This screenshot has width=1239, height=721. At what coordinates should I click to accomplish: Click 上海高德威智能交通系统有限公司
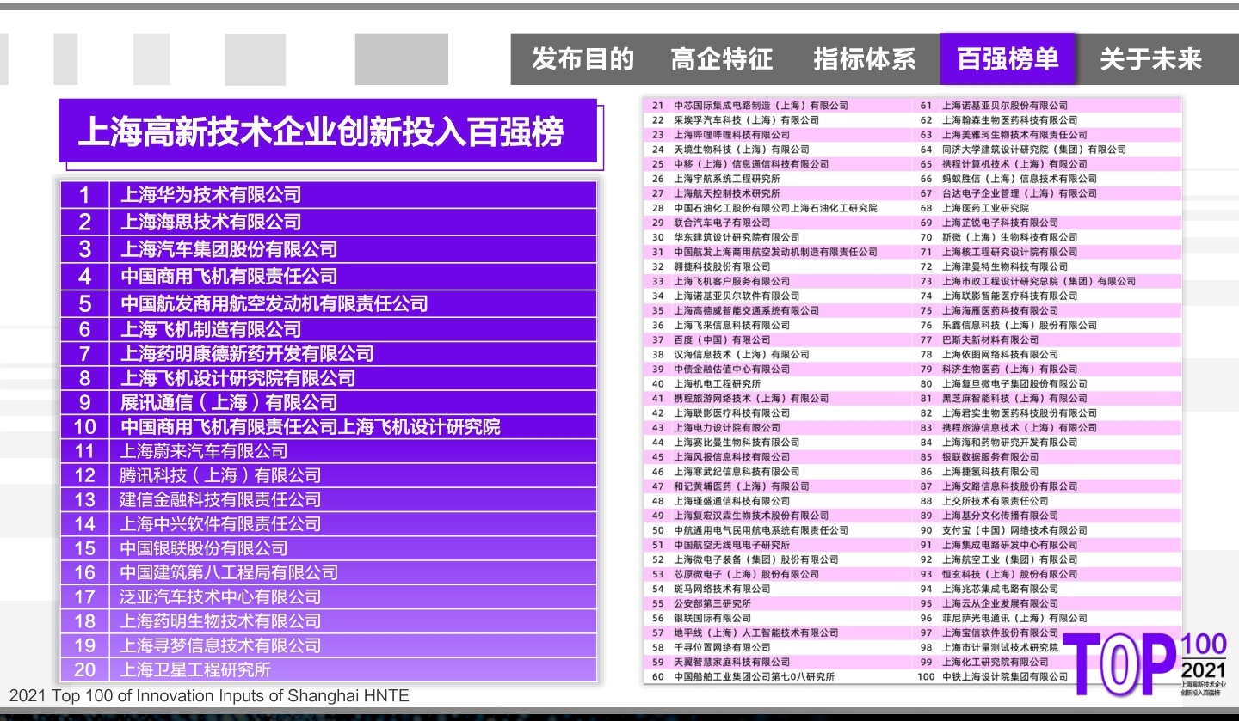click(746, 310)
